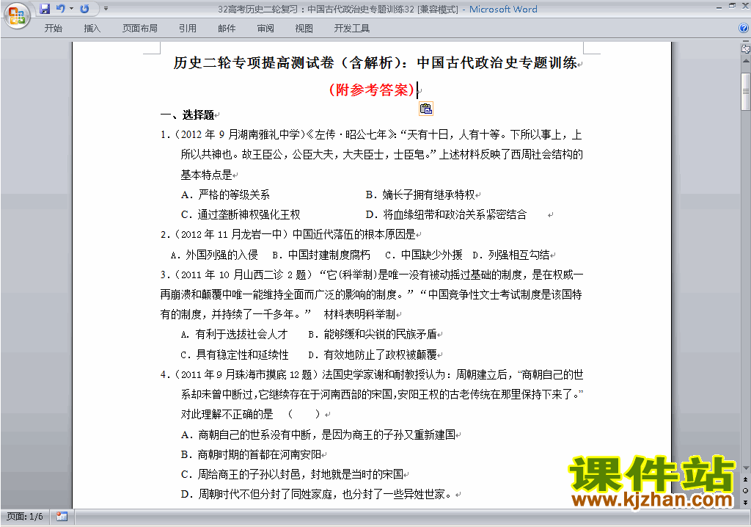
Task: Click the vertical scrollbar thumb
Action: click(745, 91)
